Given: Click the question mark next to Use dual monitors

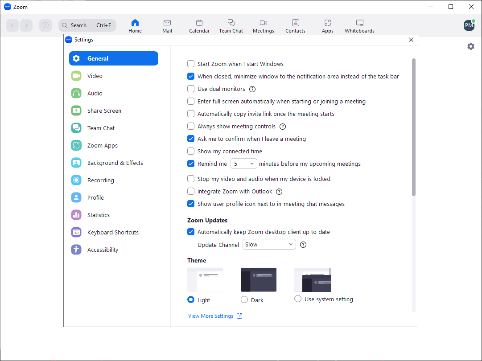Looking at the screenshot, I should tap(252, 89).
